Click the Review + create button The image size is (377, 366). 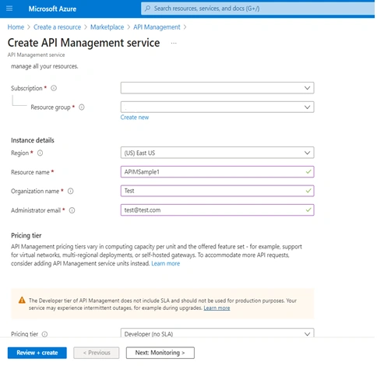37,353
